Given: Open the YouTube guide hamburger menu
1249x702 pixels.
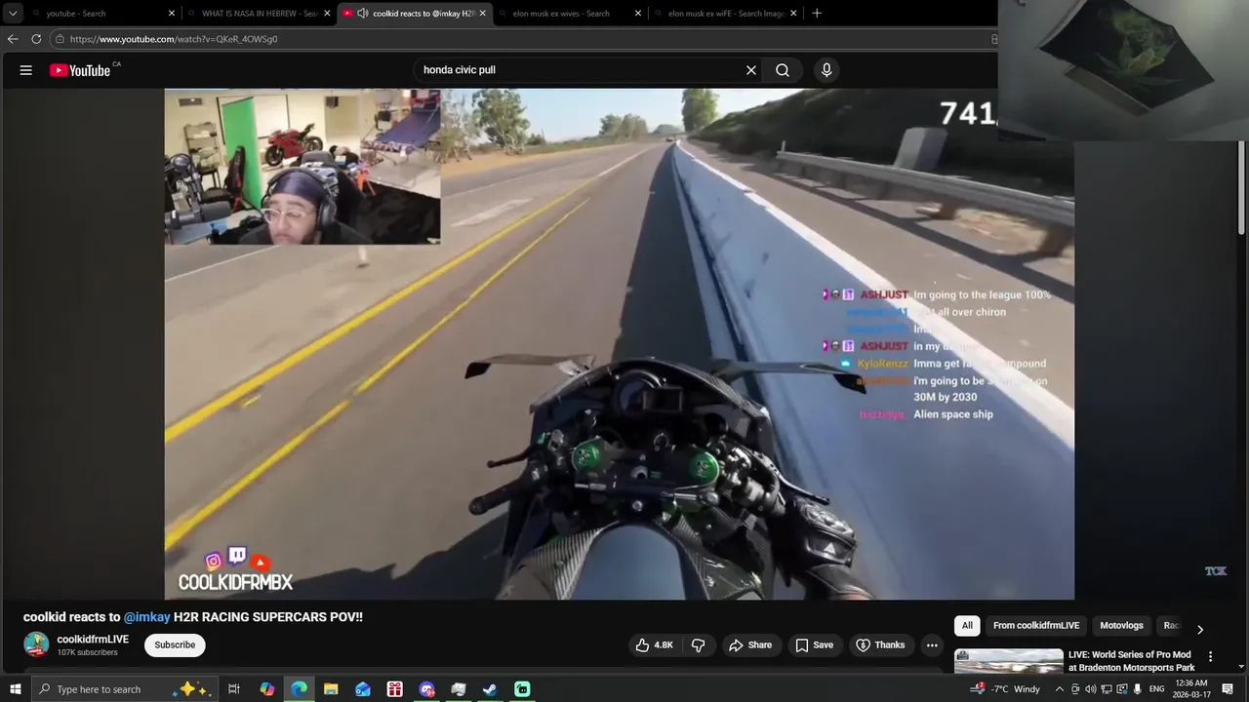Looking at the screenshot, I should point(26,70).
